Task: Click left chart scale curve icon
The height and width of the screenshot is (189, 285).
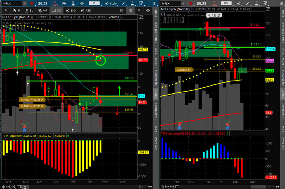Action: pyautogui.click(x=141, y=17)
